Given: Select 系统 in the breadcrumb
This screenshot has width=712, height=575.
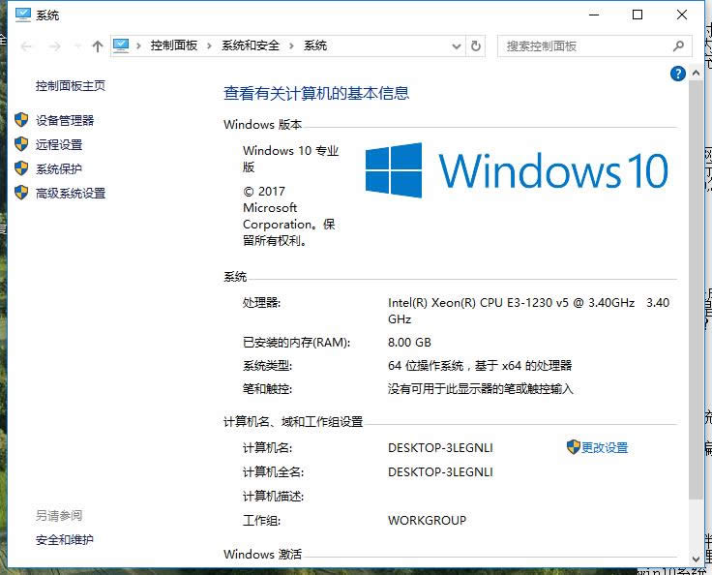Looking at the screenshot, I should click(315, 45).
